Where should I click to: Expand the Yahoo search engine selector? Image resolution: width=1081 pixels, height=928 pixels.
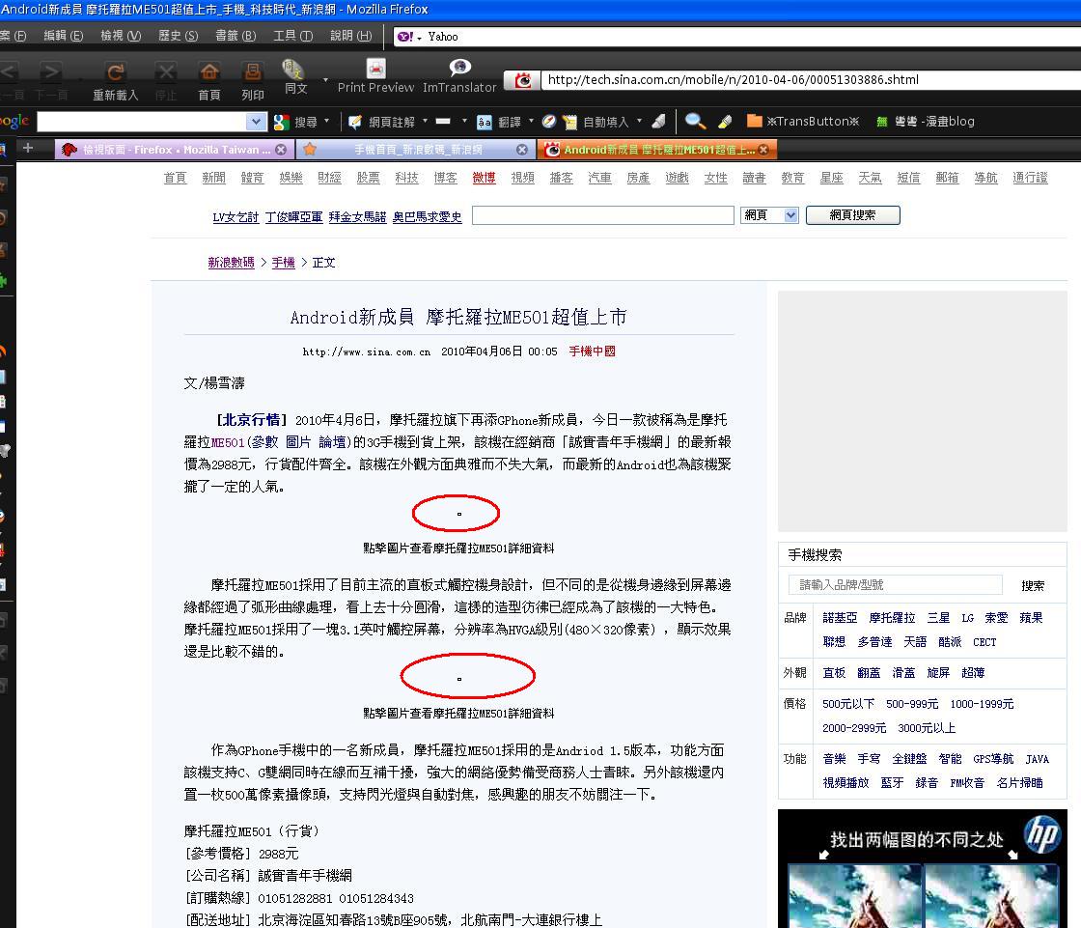(x=410, y=37)
